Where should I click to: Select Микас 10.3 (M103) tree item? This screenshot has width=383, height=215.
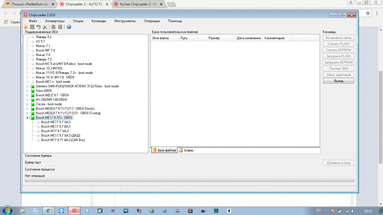point(49,68)
